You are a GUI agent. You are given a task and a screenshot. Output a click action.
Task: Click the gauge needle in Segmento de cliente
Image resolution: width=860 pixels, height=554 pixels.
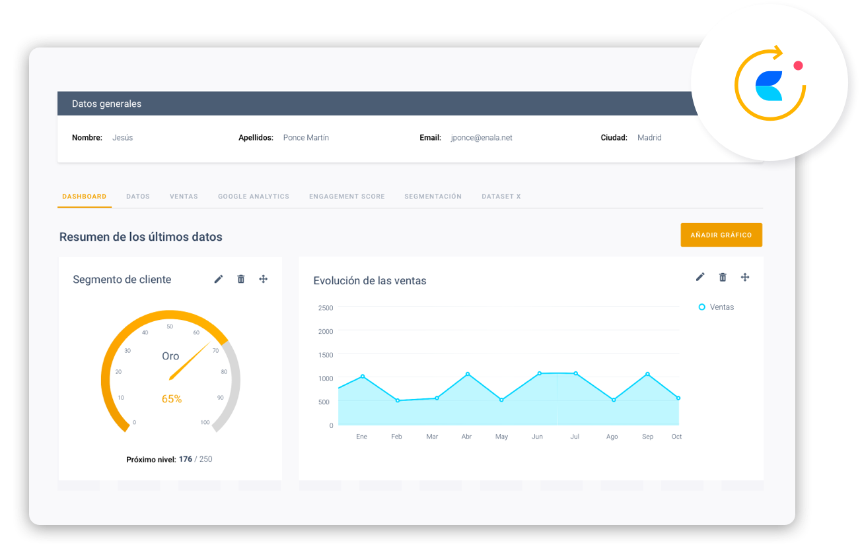[190, 361]
